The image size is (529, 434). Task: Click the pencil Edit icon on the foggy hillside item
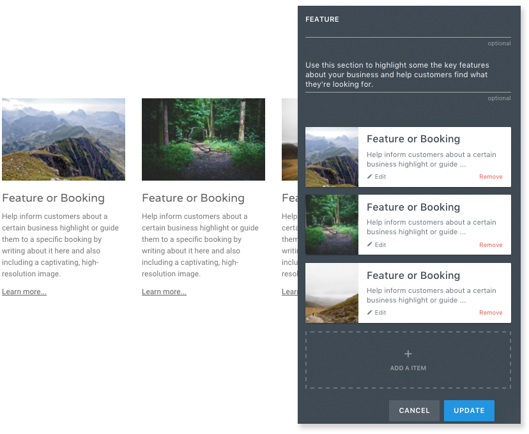coord(370,312)
